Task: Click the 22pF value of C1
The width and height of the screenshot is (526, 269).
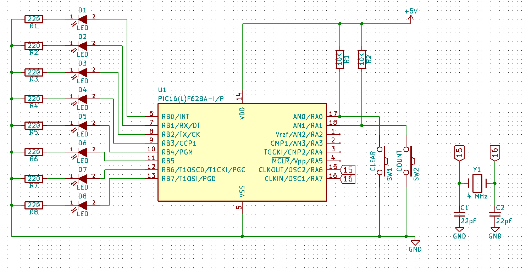Action: 468,221
